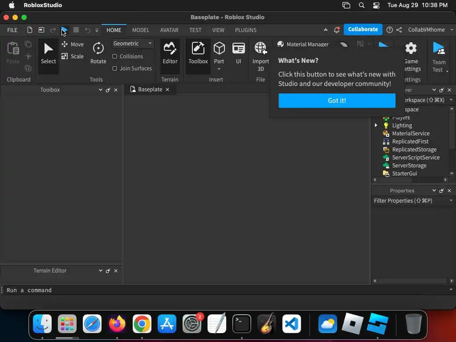Click the New file icon in quick access bar
This screenshot has height=342, width=456.
click(x=29, y=30)
